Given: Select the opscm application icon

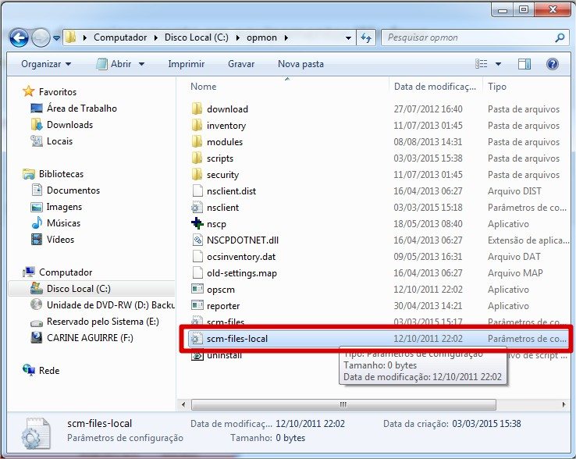Looking at the screenshot, I should tap(197, 290).
